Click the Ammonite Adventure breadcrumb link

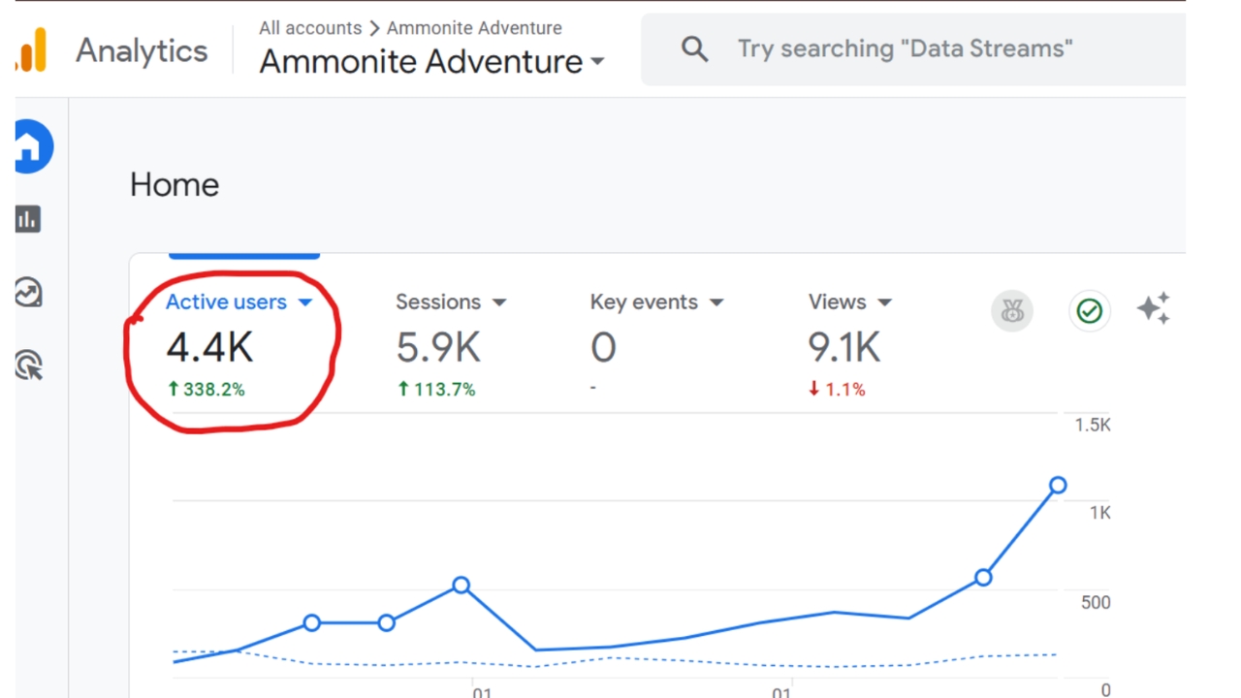click(x=474, y=28)
